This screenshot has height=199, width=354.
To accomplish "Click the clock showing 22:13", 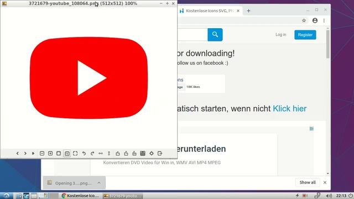I will (341, 196).
